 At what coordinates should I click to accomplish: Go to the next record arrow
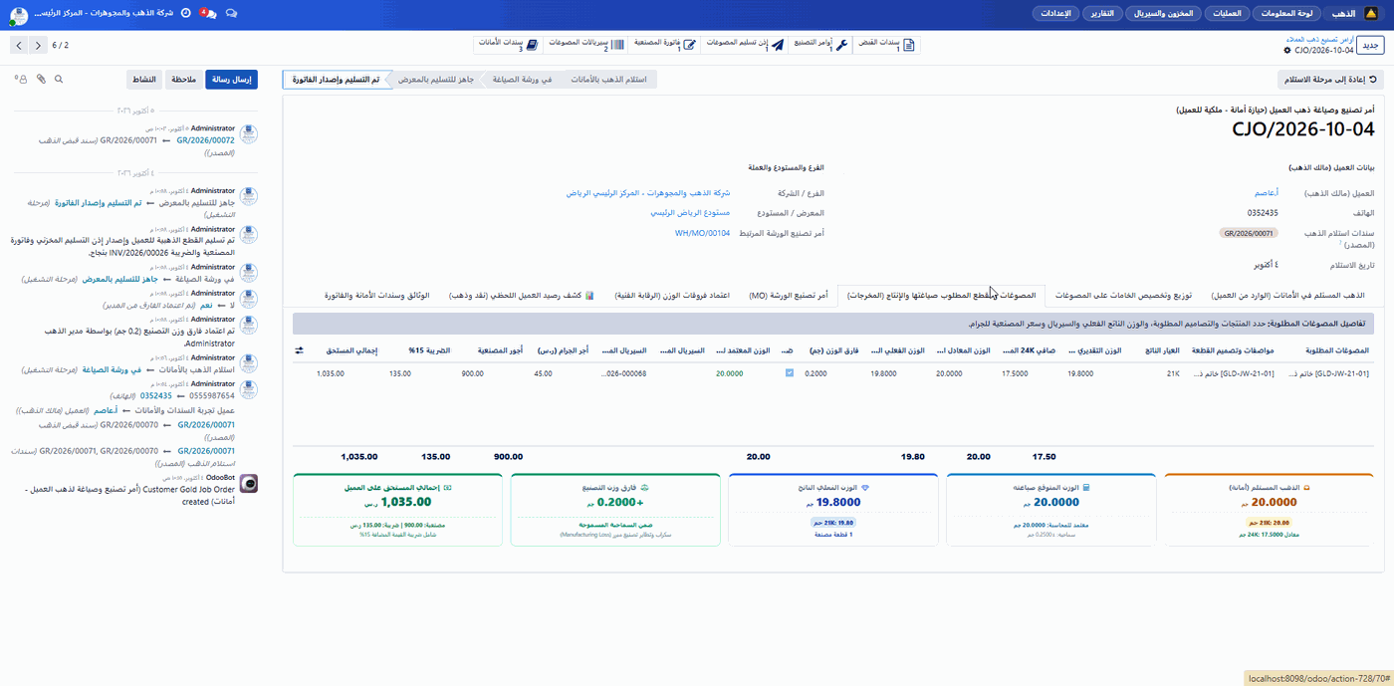[19, 45]
